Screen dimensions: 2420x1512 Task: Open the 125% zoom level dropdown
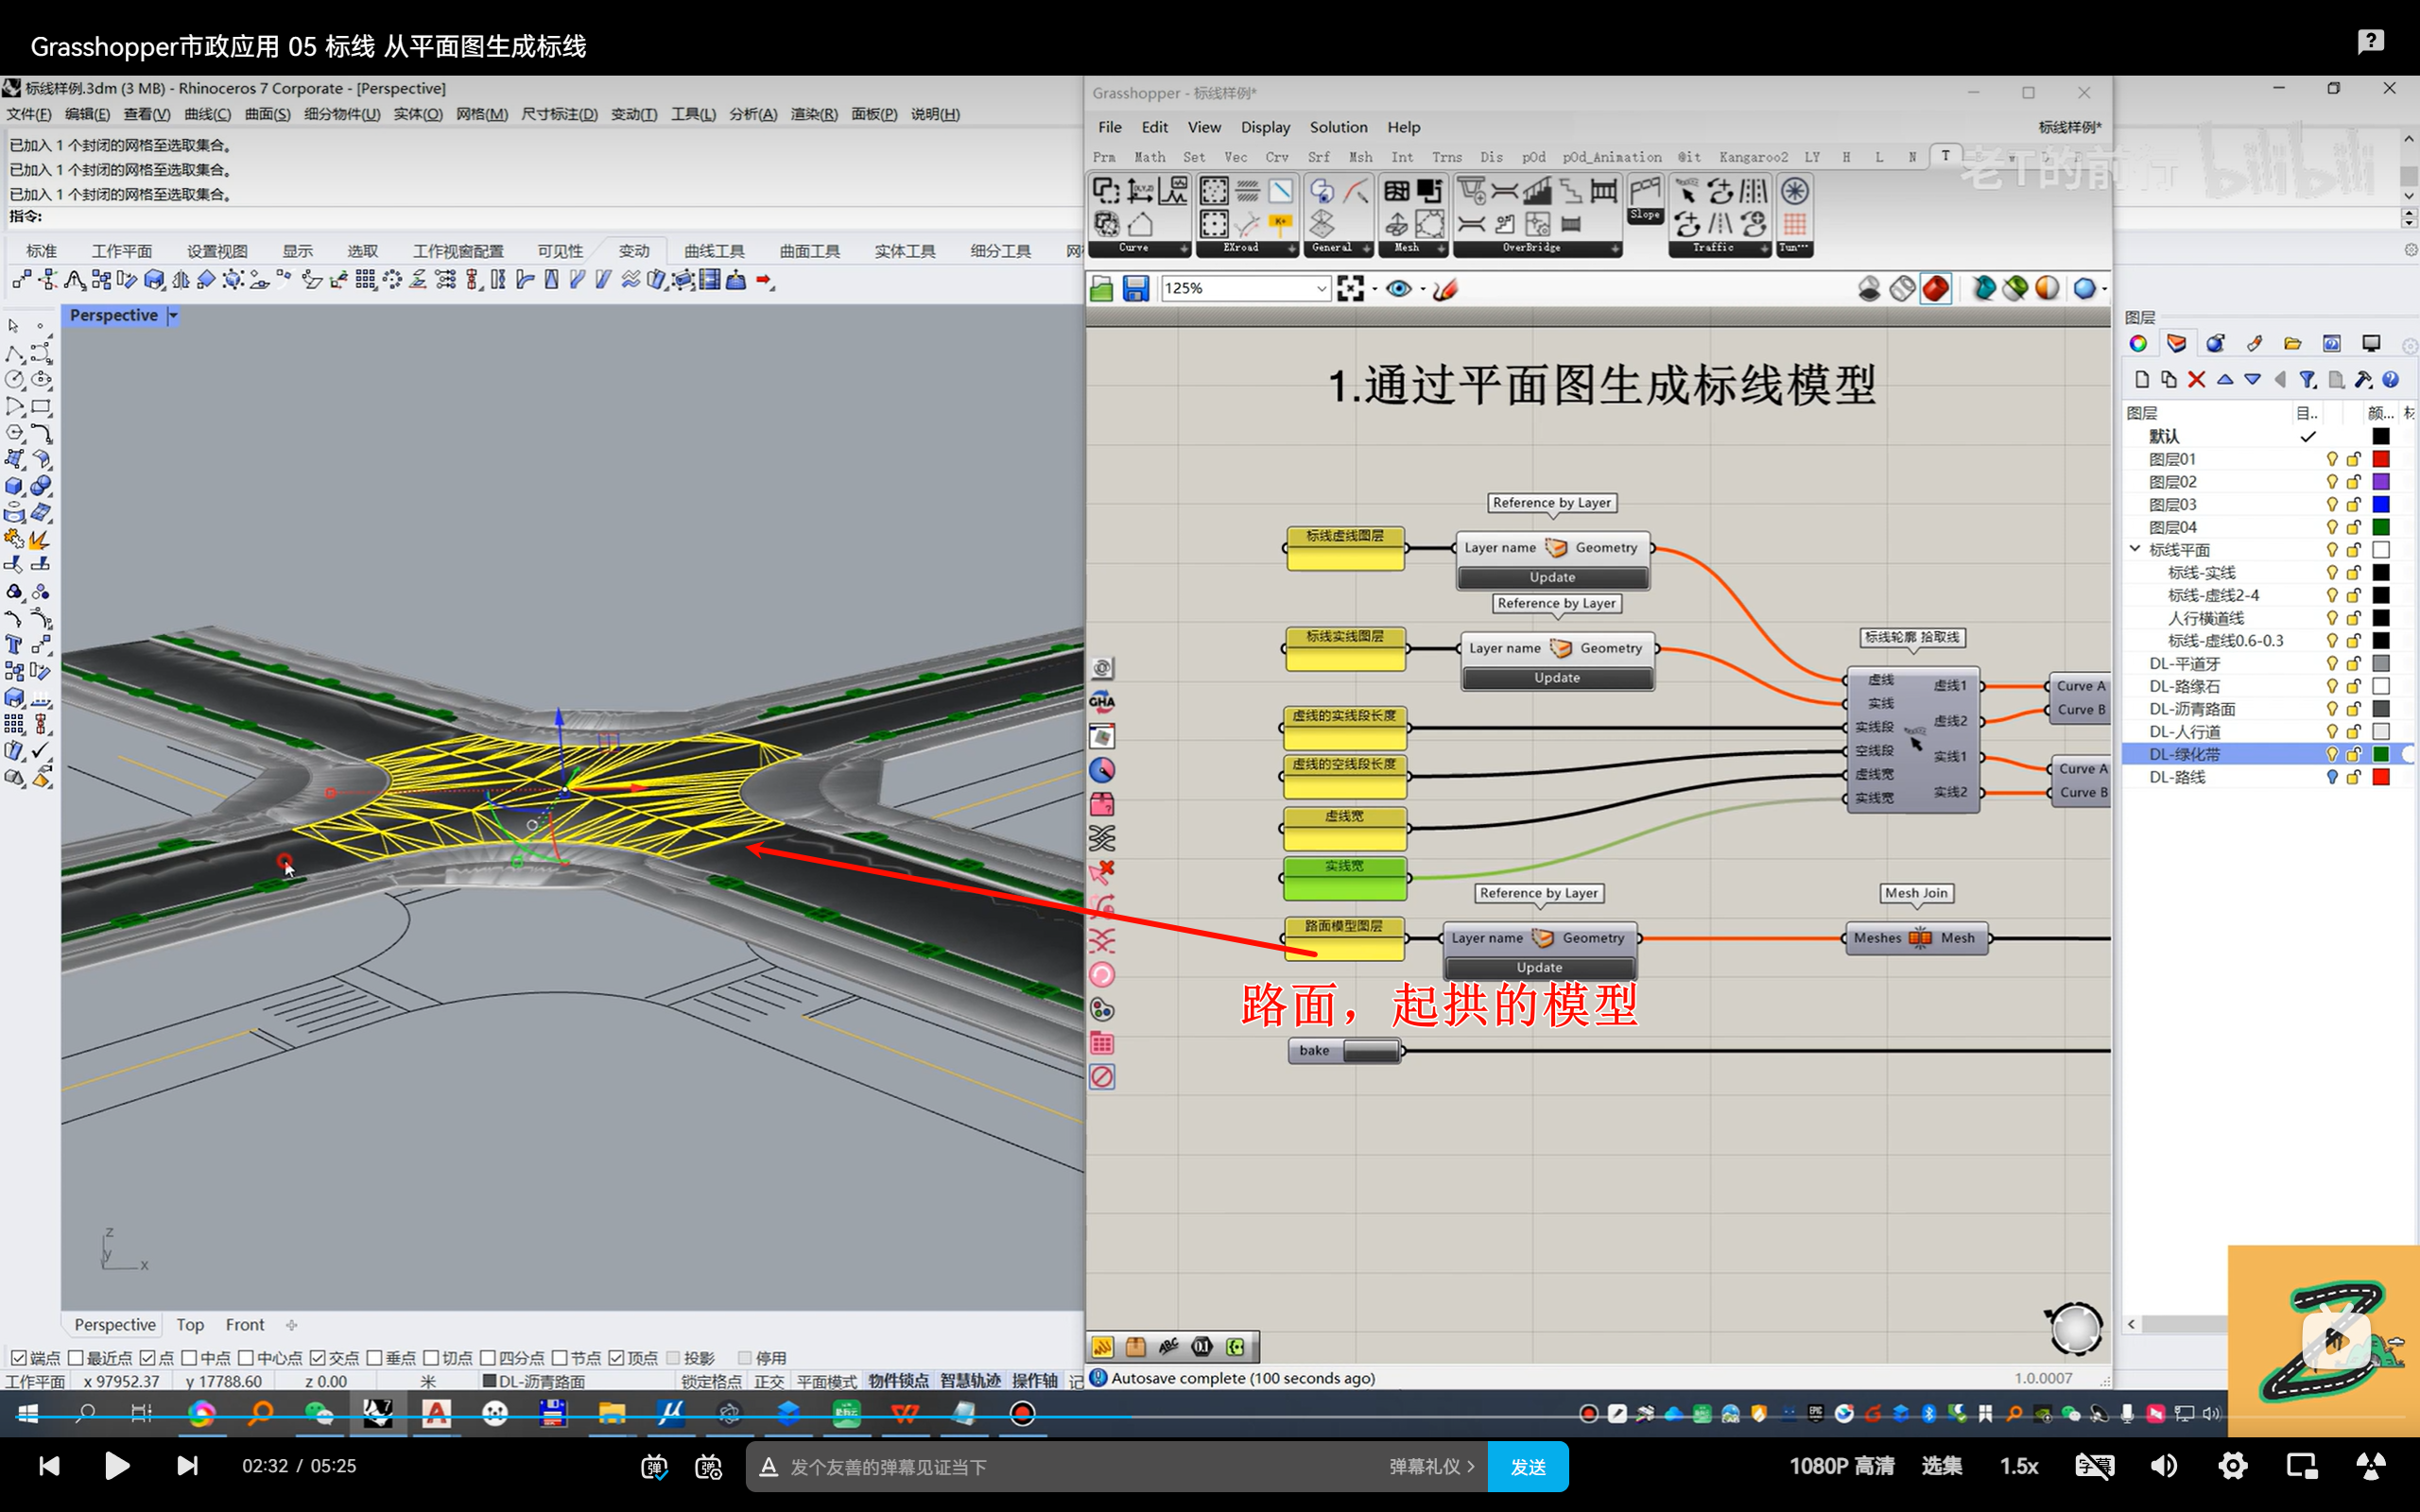1321,289
